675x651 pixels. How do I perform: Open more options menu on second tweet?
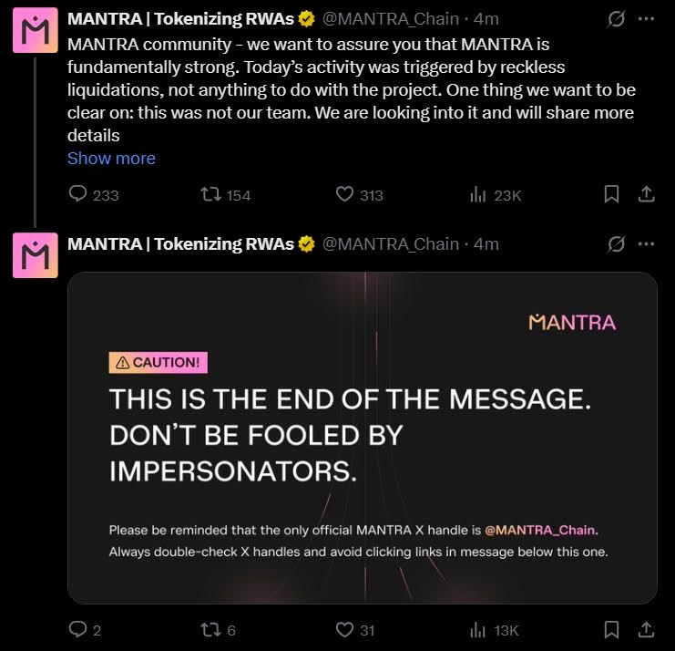click(x=646, y=243)
